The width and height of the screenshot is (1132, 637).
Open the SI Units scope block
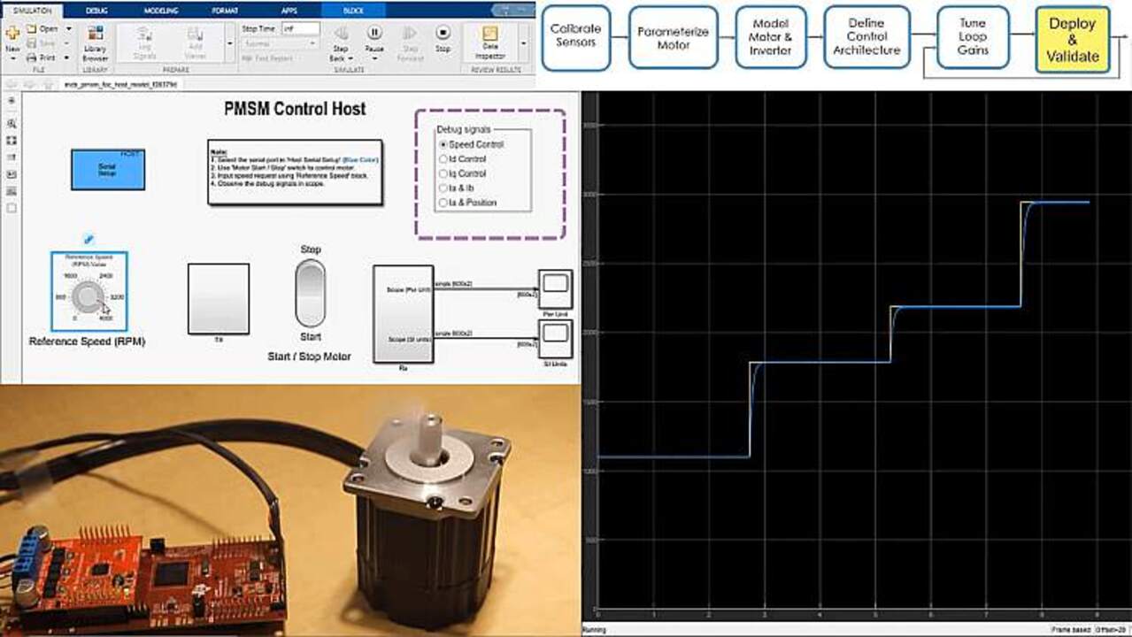[x=556, y=334]
